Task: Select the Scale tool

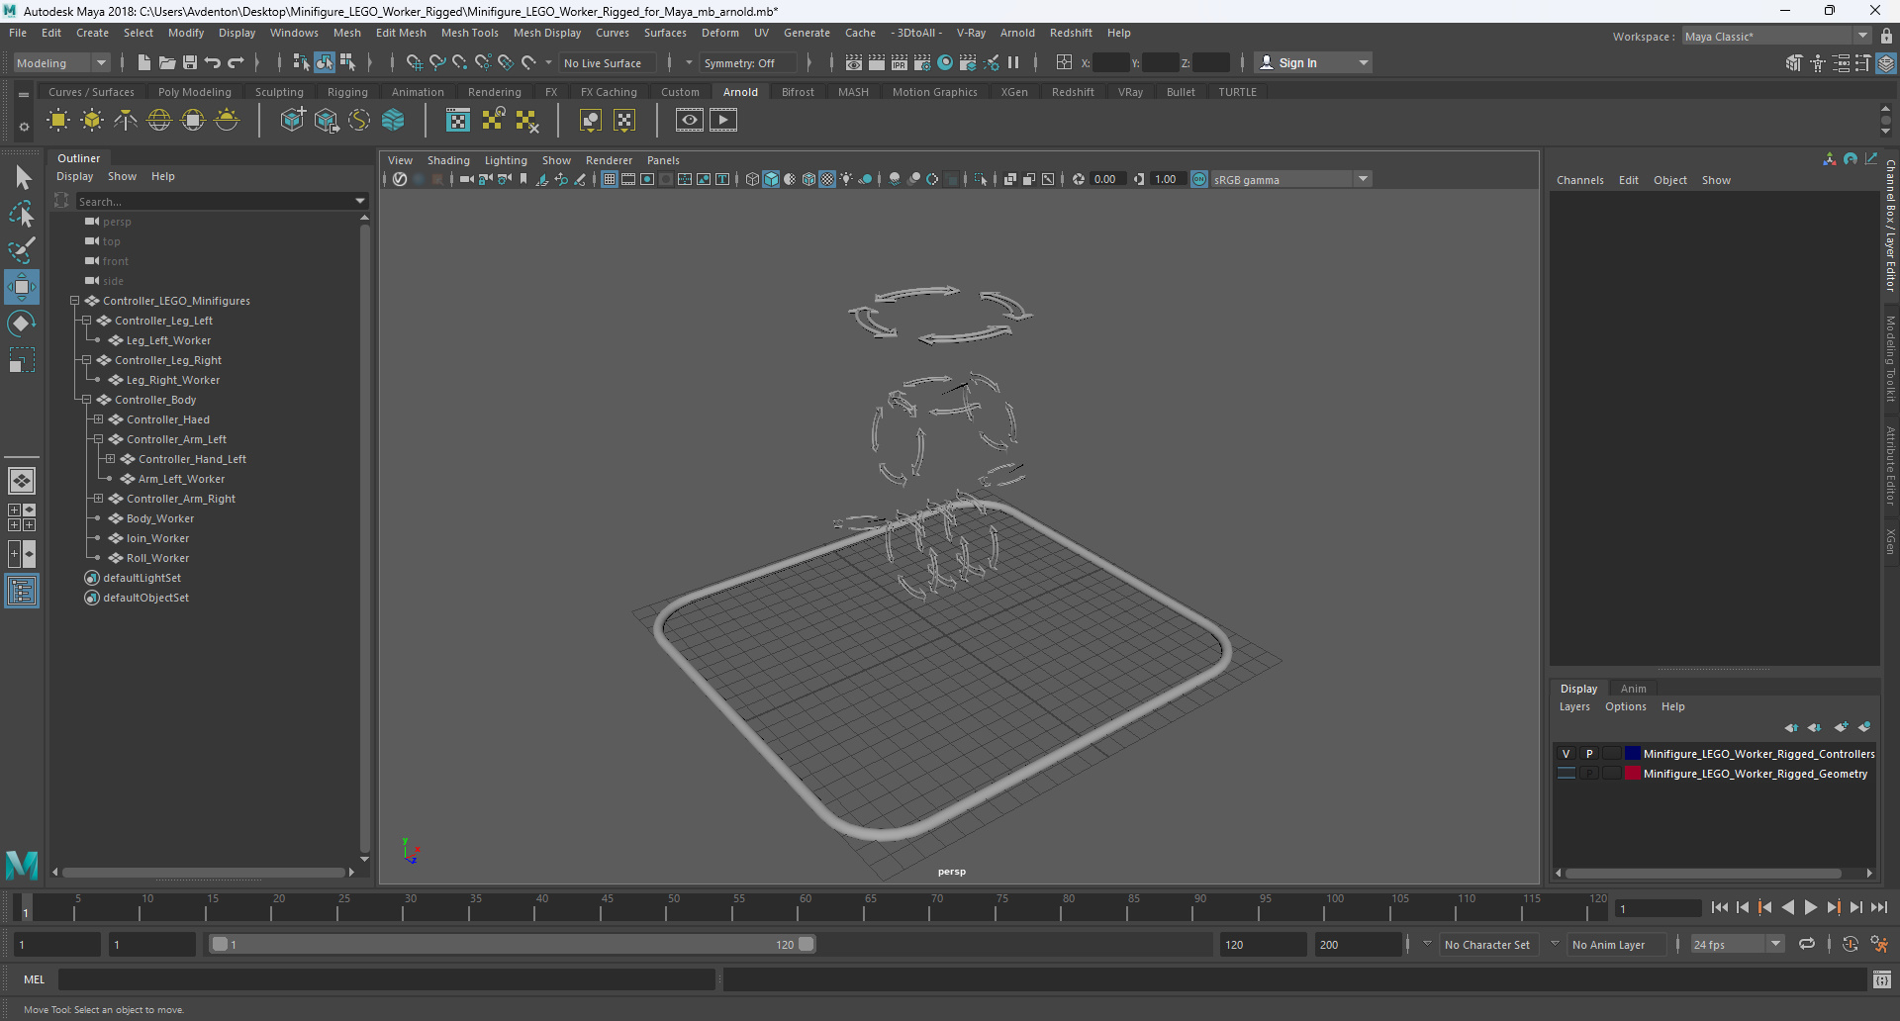Action: coord(22,360)
